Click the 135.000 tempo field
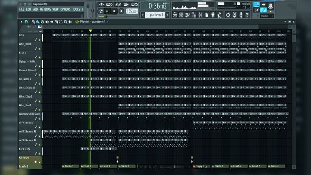311x175 pixels. (x=132, y=11)
